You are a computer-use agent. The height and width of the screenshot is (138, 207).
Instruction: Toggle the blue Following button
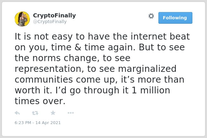(x=175, y=18)
